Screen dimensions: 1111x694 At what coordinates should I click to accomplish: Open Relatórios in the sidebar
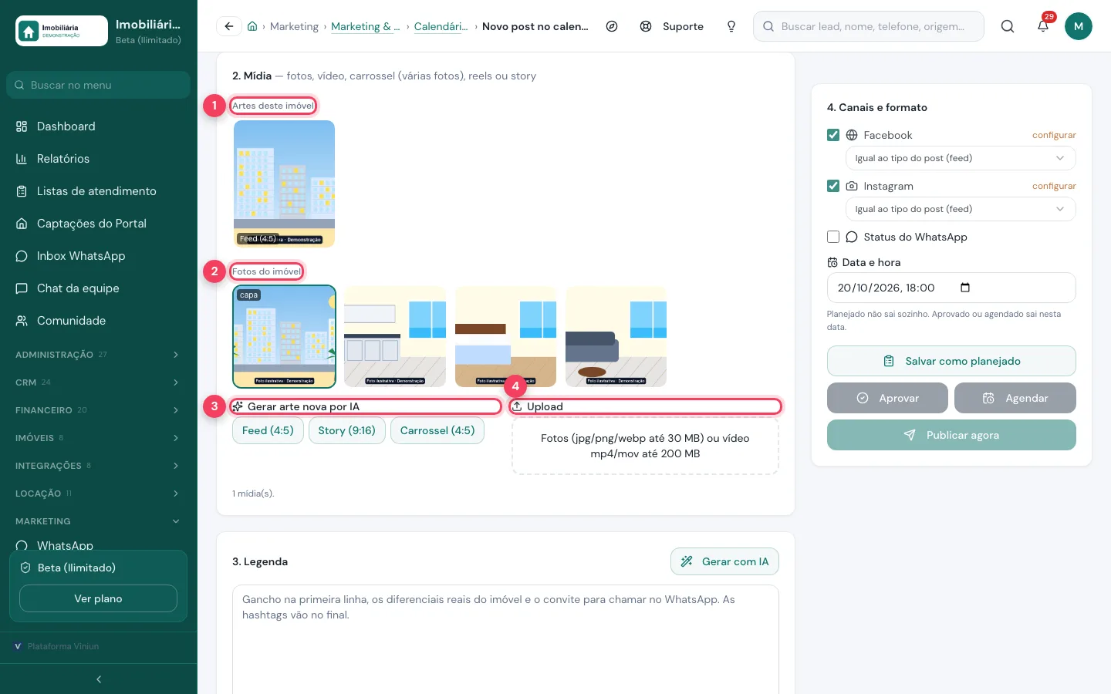click(99, 159)
